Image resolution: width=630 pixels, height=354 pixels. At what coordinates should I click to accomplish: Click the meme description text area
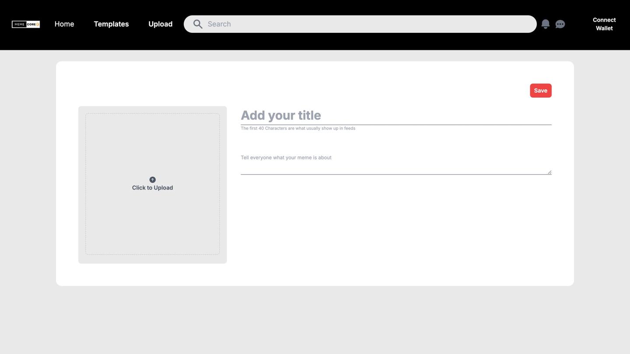point(396,164)
